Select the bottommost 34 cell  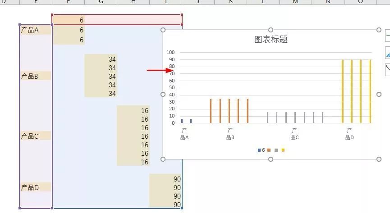coord(101,93)
